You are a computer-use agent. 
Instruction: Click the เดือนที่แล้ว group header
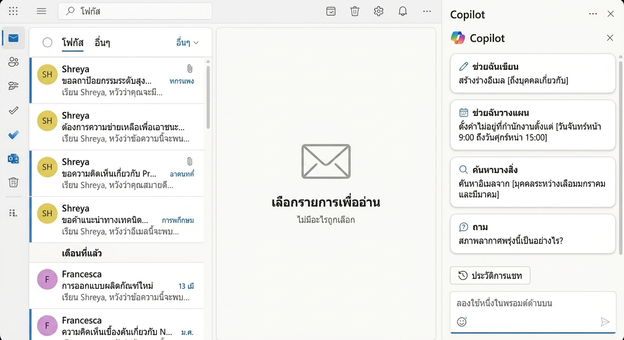click(x=117, y=253)
